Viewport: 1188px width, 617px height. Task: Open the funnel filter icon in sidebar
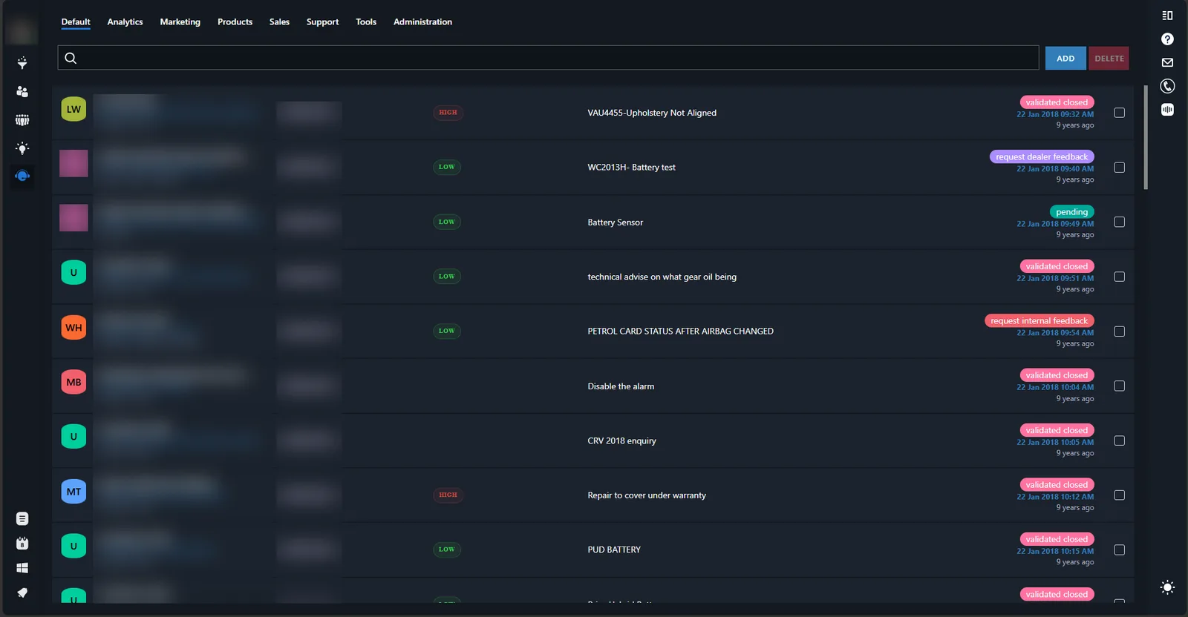(x=22, y=63)
